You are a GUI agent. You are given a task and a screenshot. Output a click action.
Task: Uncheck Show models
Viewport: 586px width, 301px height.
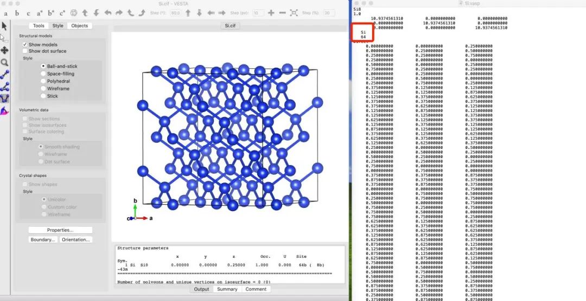point(25,44)
